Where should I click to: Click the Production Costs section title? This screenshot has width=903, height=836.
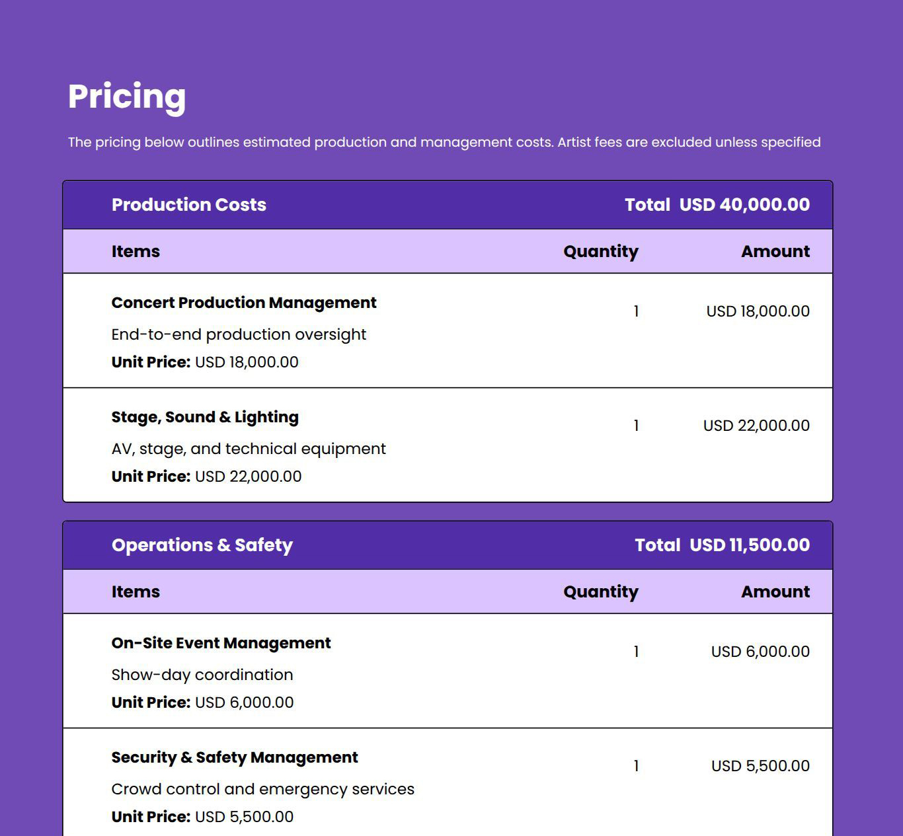click(188, 205)
